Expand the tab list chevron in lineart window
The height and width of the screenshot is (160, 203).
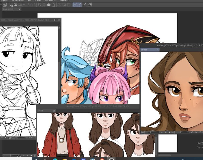pos(59,24)
